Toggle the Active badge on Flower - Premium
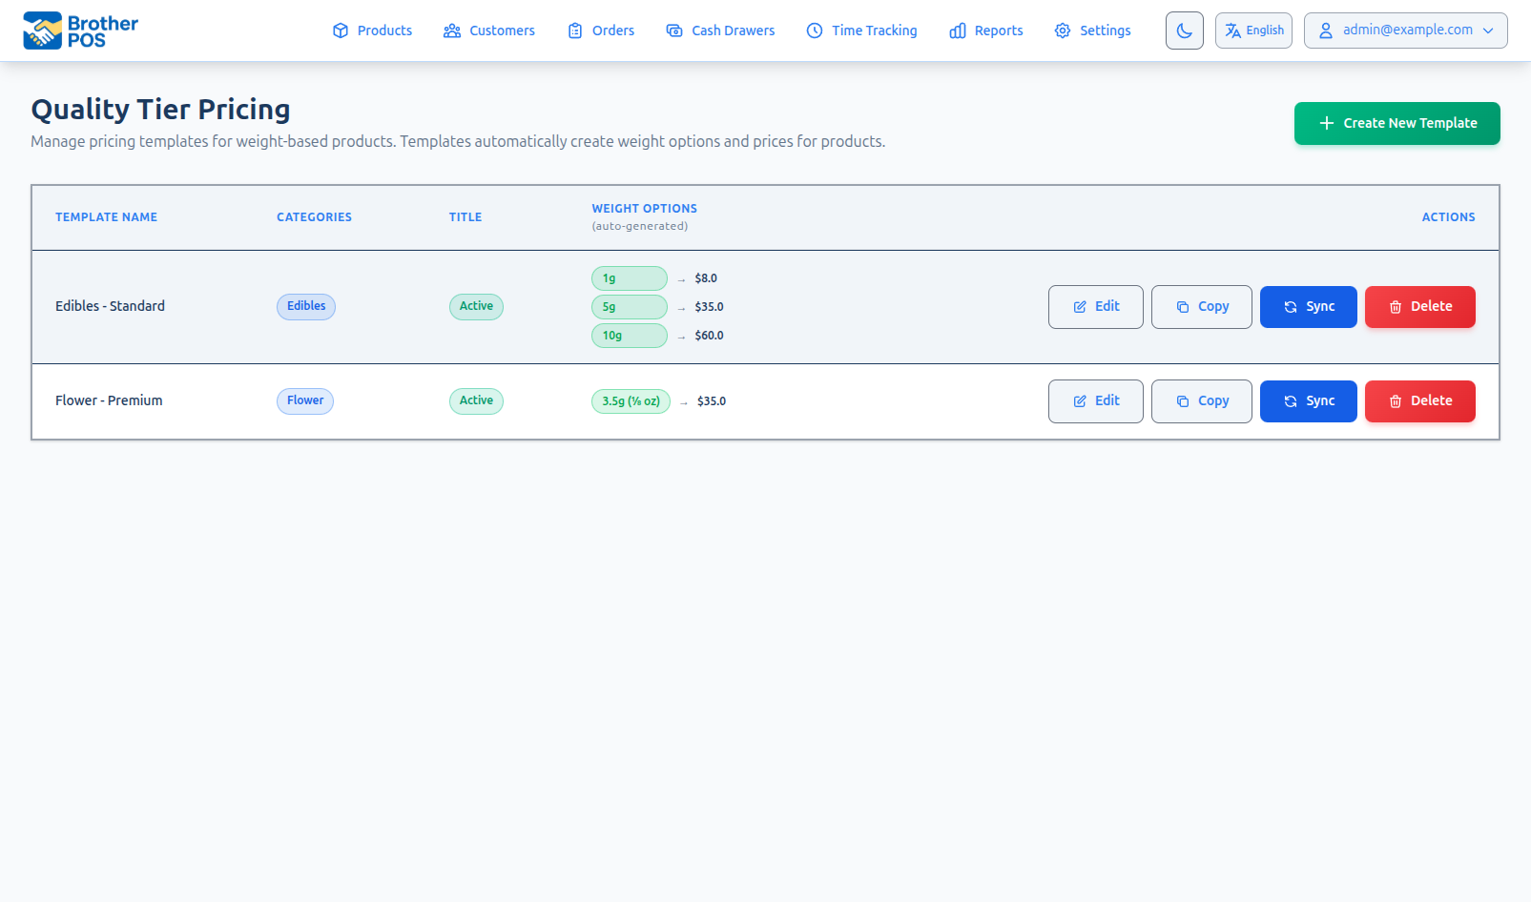This screenshot has height=902, width=1531. coord(476,400)
